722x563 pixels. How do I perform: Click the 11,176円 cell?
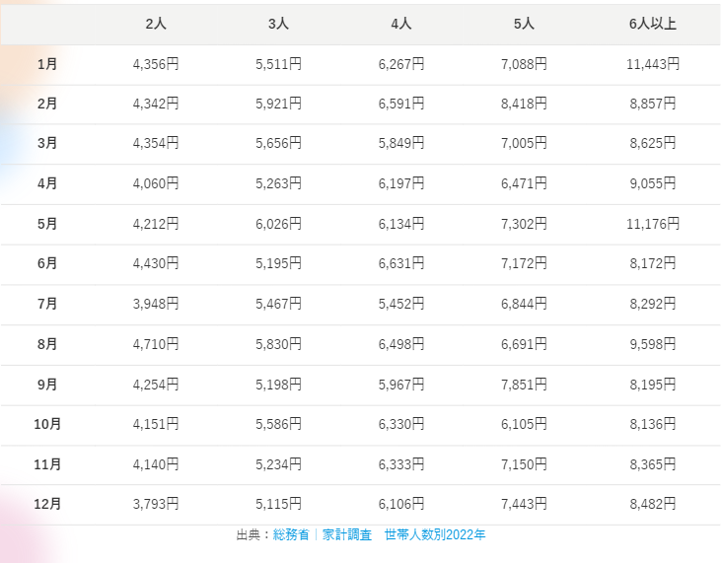652,224
